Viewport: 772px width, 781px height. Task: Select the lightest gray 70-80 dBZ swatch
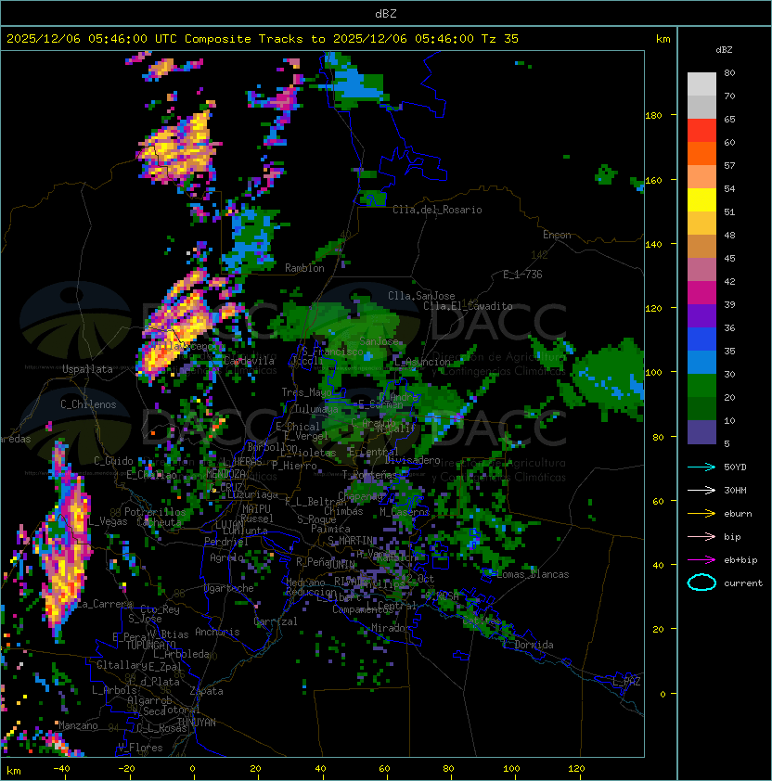701,84
